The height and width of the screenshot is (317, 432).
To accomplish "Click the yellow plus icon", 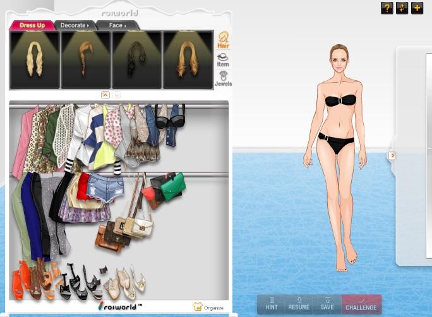I will tap(417, 8).
